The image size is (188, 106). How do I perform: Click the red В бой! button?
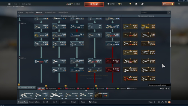coord(94,4)
